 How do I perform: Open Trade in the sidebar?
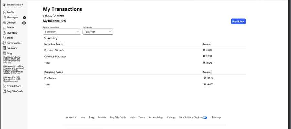tap(10, 38)
